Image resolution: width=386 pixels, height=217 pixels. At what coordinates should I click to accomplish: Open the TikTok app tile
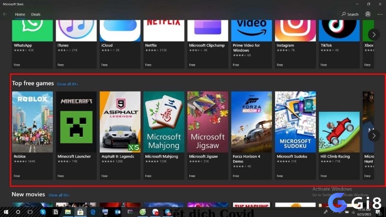(x=339, y=44)
